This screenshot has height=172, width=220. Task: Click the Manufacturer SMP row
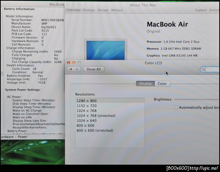click(x=29, y=23)
